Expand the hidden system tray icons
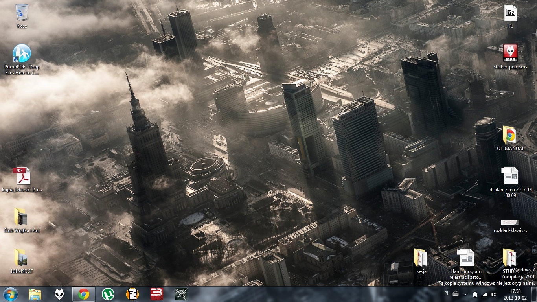The height and width of the screenshot is (302, 537). (465, 294)
